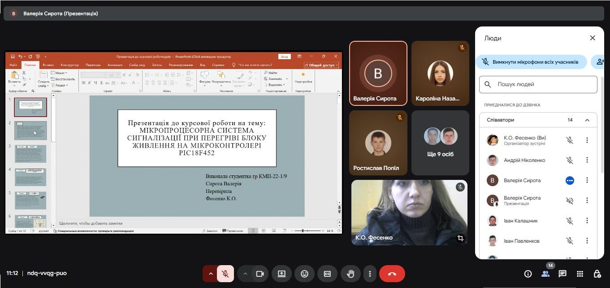This screenshot has width=610, height=288.
Task: Open Макет dropdown in PowerPoint ribbon
Action: click(x=59, y=73)
